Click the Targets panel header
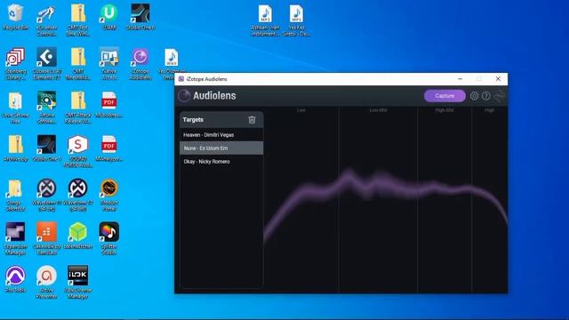Viewport: 569px width, 320px height. [221, 120]
